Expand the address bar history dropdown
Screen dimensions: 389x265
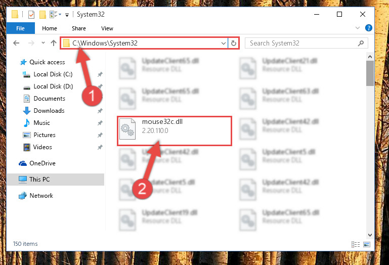coord(223,43)
